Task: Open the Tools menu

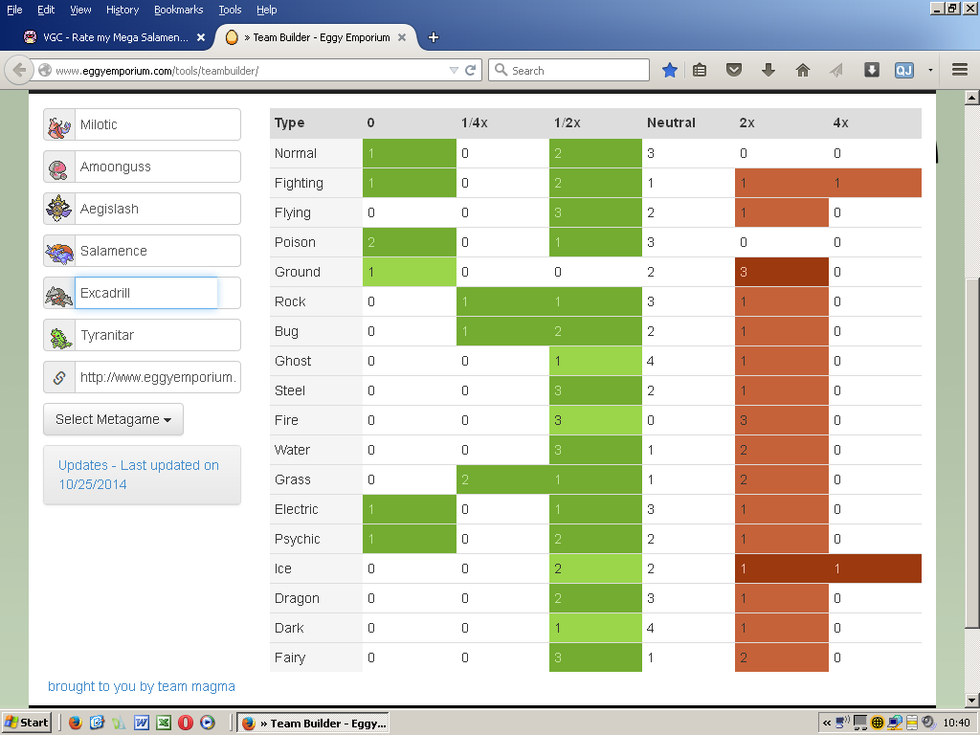Action: click(x=230, y=10)
